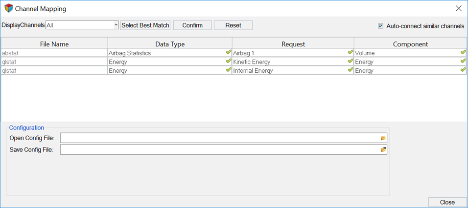Toggle the Auto-connect similar channels checkbox
The height and width of the screenshot is (208, 468).
pyautogui.click(x=381, y=26)
